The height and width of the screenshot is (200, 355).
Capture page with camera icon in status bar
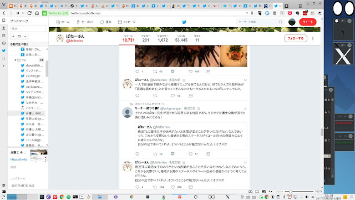coord(250,191)
